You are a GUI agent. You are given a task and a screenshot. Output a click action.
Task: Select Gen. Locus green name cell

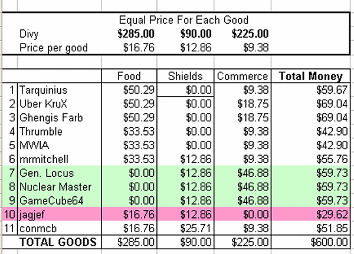coord(60,173)
